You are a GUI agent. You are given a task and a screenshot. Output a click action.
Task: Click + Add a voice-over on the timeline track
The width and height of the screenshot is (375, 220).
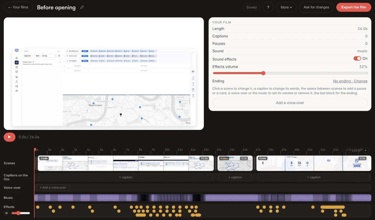pos(53,188)
